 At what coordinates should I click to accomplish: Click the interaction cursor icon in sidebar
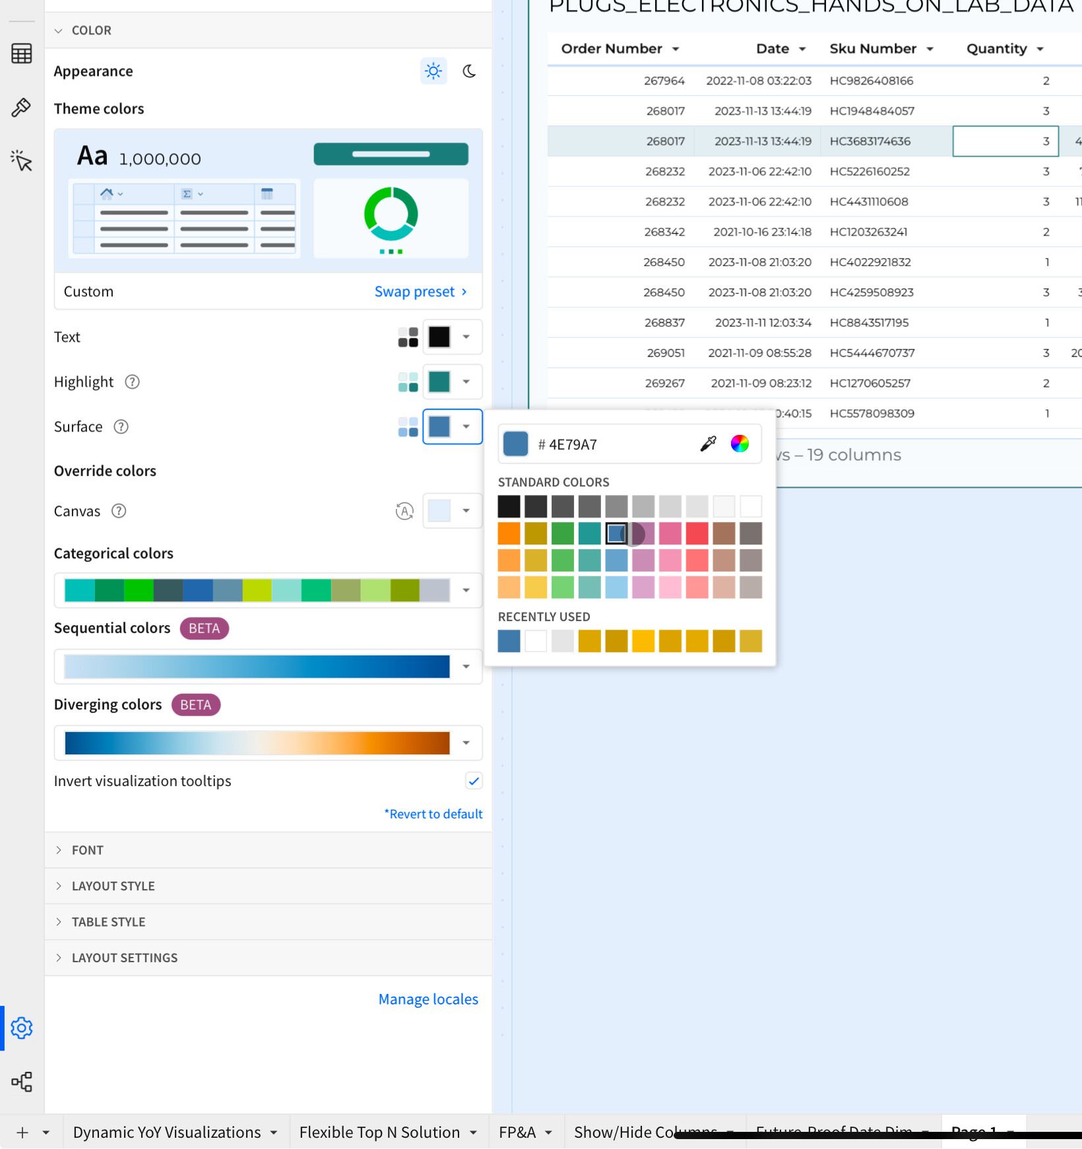coord(21,160)
